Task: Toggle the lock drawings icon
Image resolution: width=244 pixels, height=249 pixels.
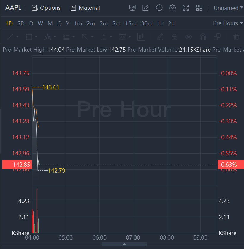Action: (174, 37)
